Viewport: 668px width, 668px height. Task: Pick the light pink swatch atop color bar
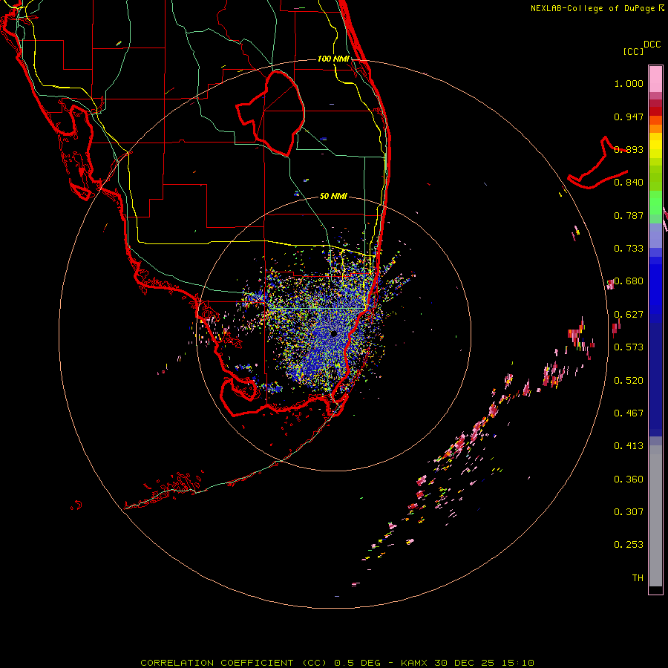click(655, 79)
